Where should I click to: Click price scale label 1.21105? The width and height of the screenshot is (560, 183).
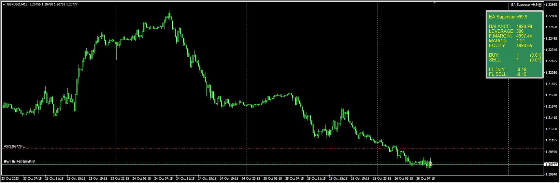click(x=551, y=140)
